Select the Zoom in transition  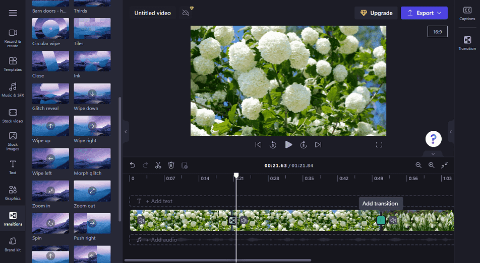[50, 191]
